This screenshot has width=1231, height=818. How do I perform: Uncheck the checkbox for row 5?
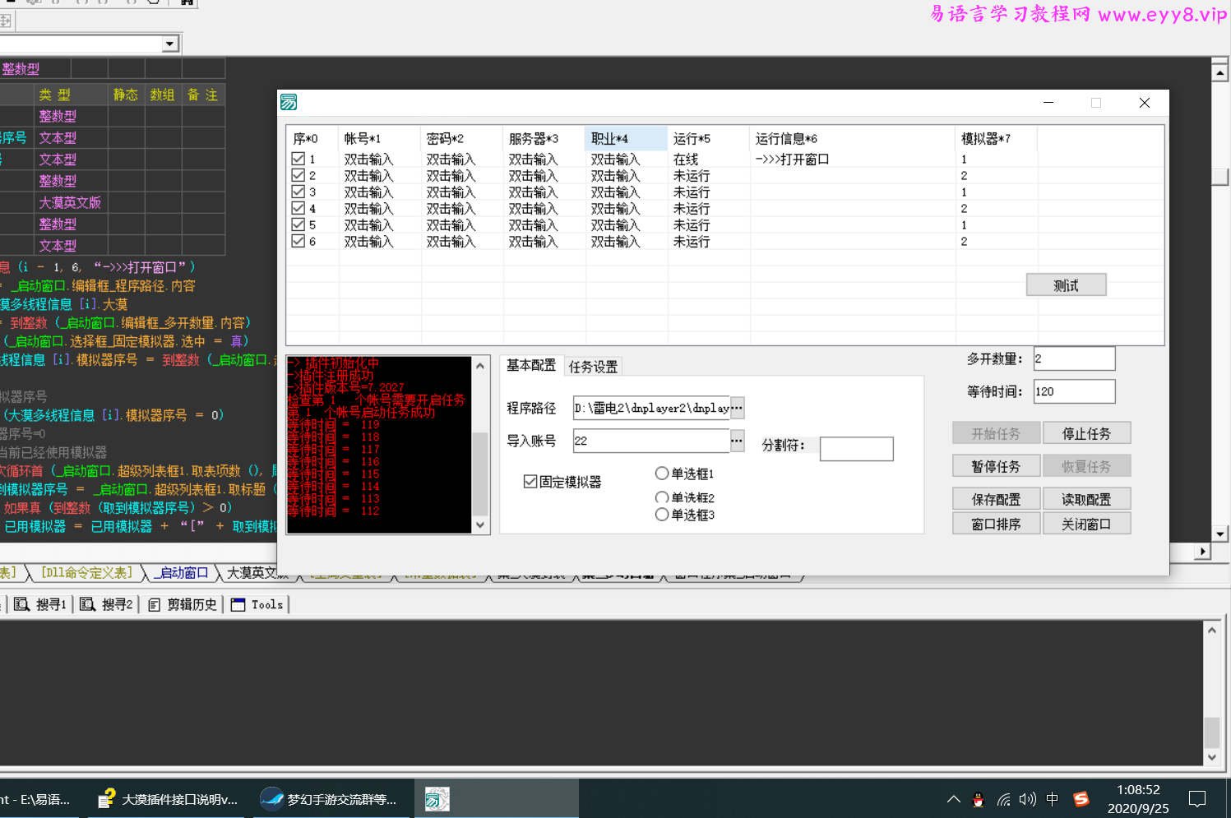pyautogui.click(x=298, y=224)
